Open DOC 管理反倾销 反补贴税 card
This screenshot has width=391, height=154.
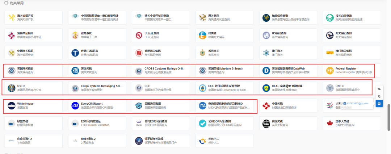click(224, 88)
